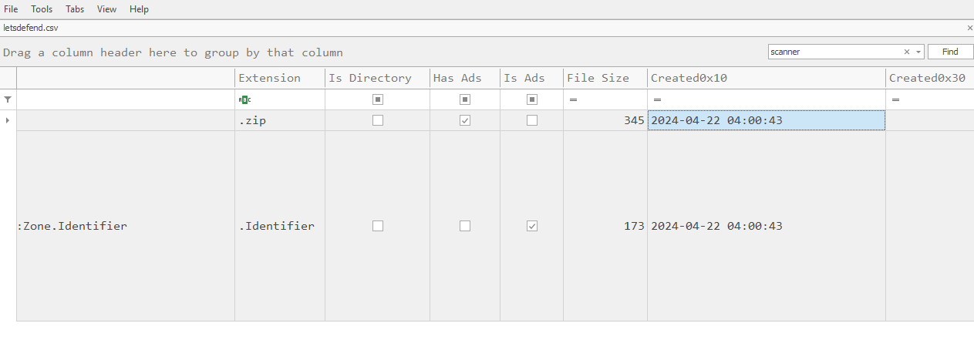Sort by the Extension column header

point(269,78)
